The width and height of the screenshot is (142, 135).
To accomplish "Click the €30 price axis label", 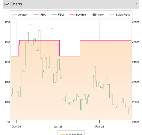I will (7, 62).
